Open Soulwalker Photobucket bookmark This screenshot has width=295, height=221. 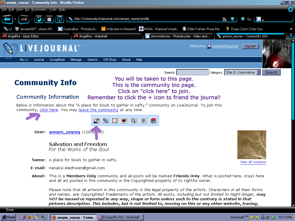tap(78, 29)
